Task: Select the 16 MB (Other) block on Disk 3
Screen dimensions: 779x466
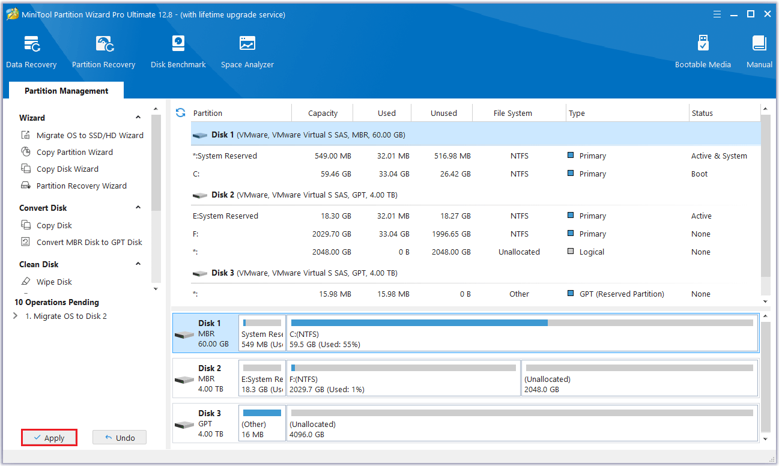Action: tap(262, 423)
